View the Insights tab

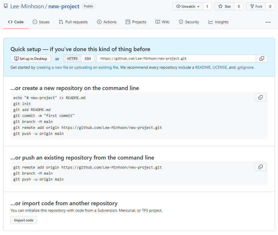pyautogui.click(x=218, y=22)
